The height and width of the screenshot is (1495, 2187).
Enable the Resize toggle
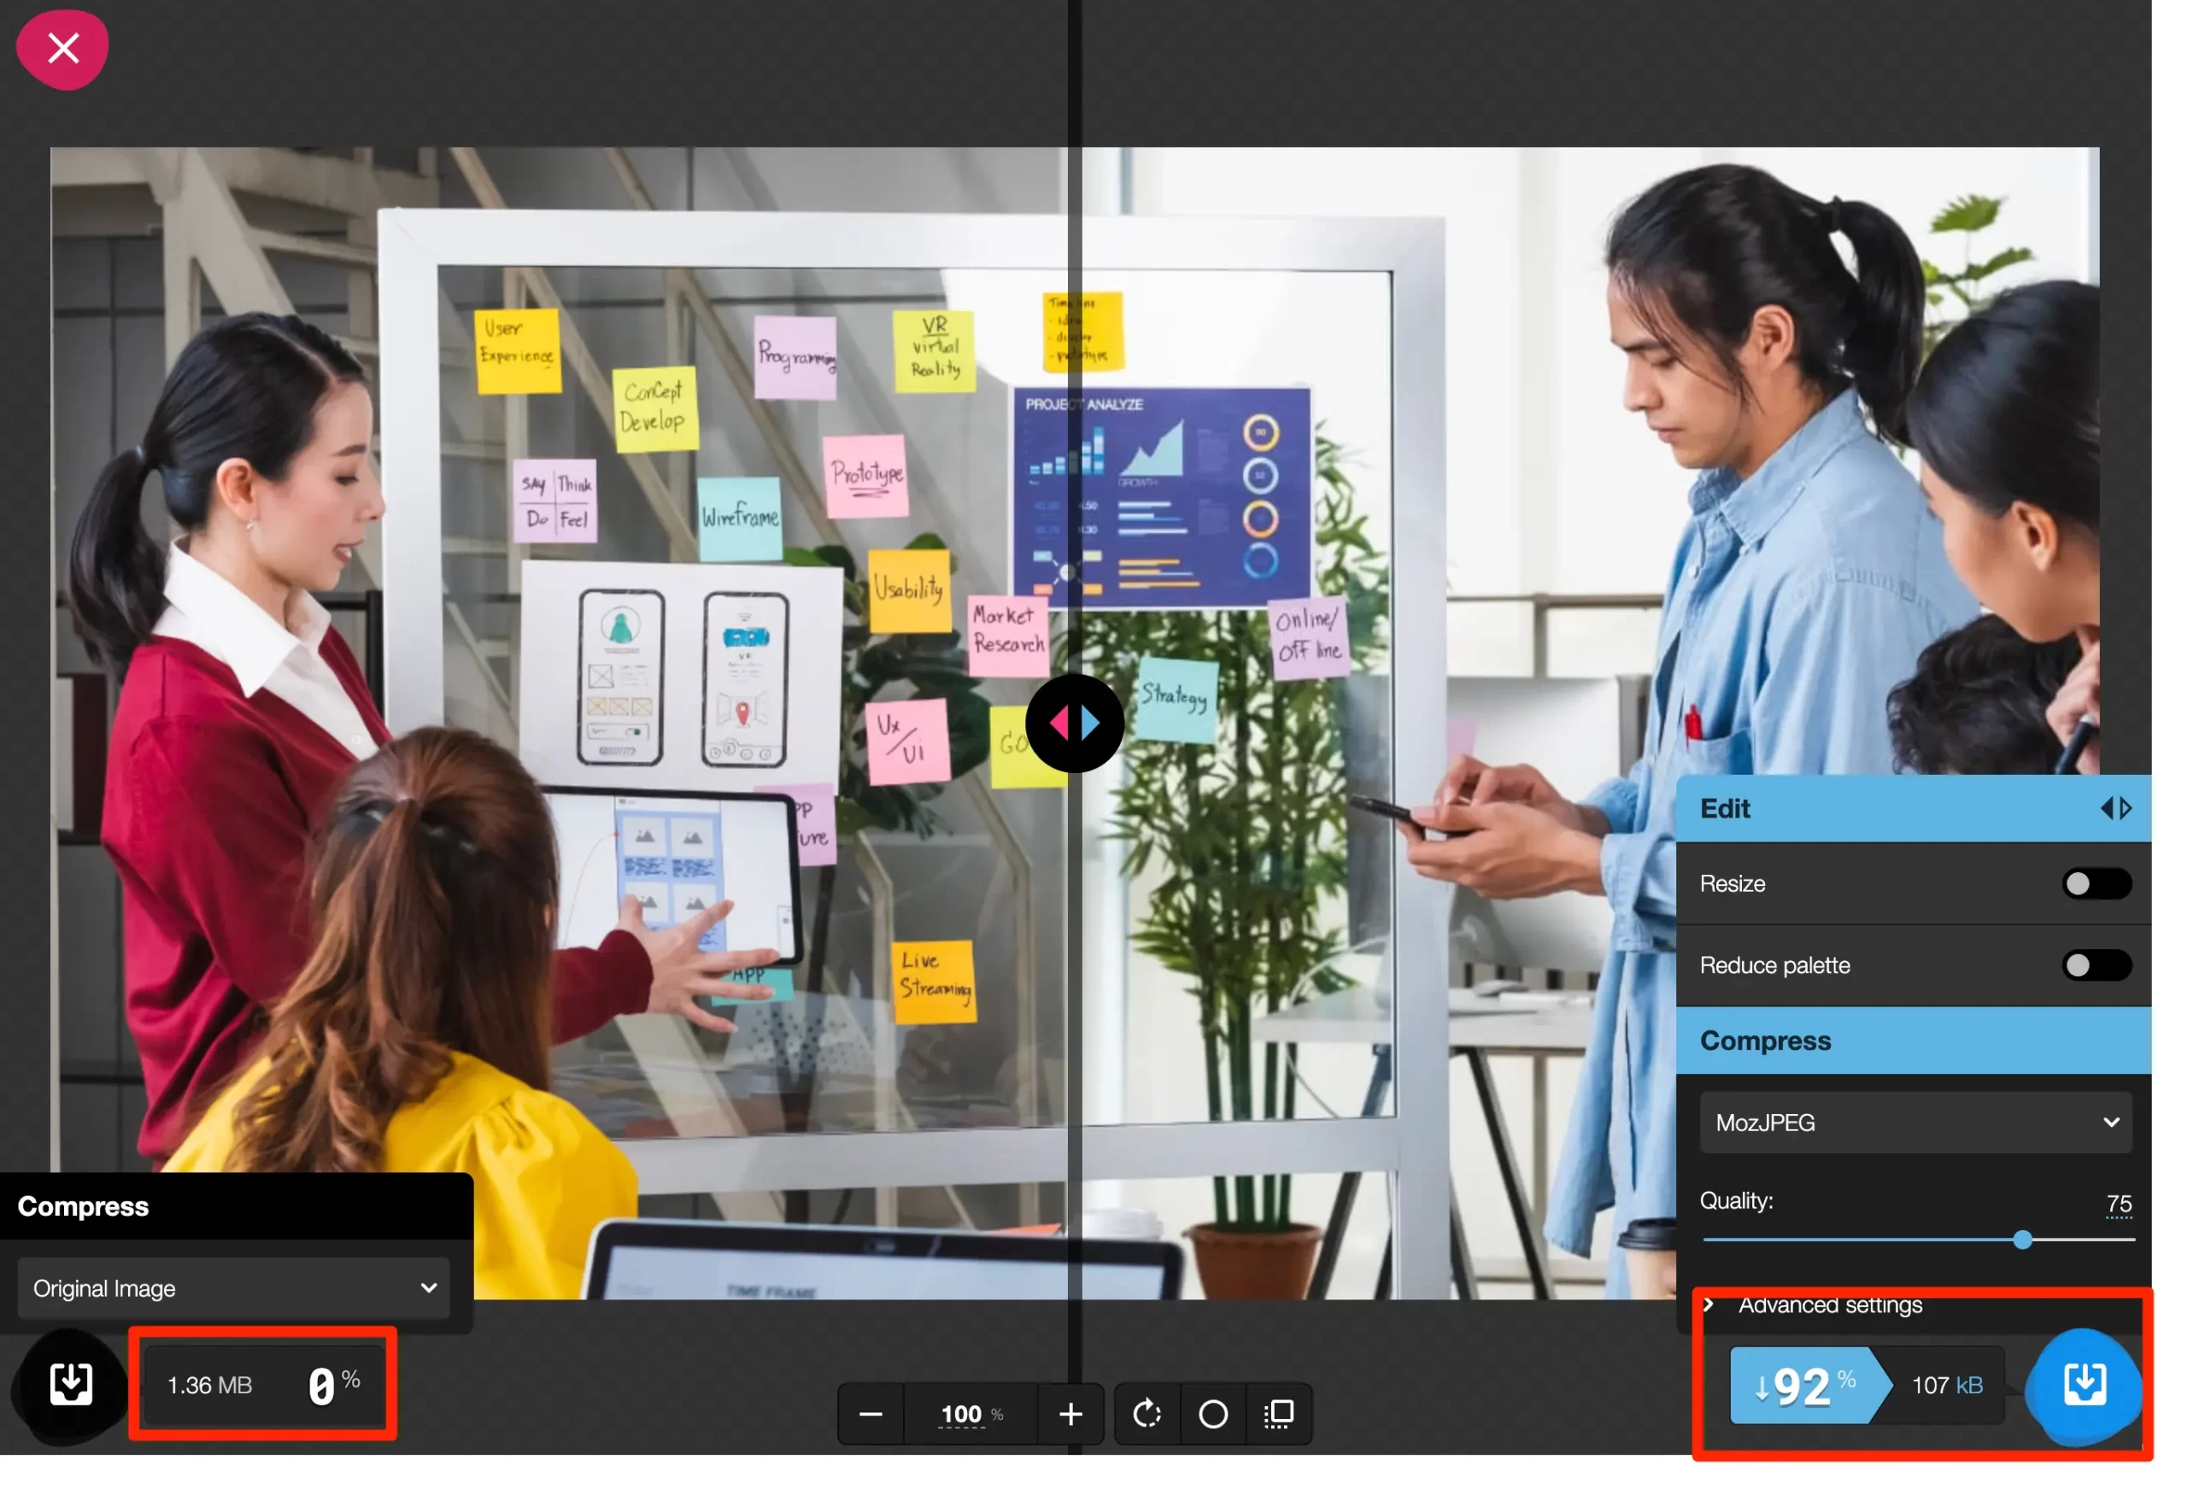click(x=2096, y=883)
